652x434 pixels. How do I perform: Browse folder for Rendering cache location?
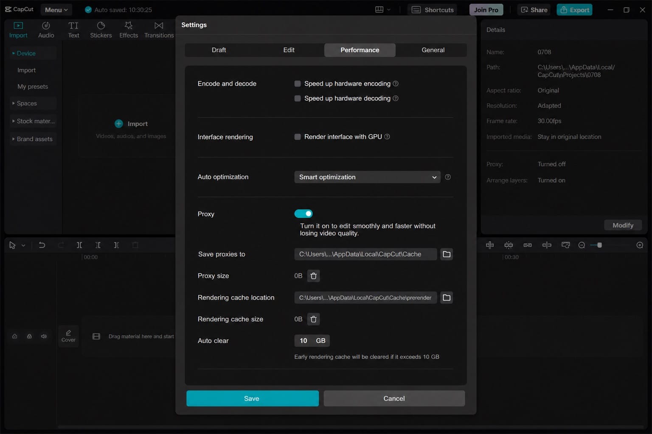click(447, 298)
